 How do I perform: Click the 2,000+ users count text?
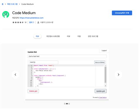(x=47, y=22)
